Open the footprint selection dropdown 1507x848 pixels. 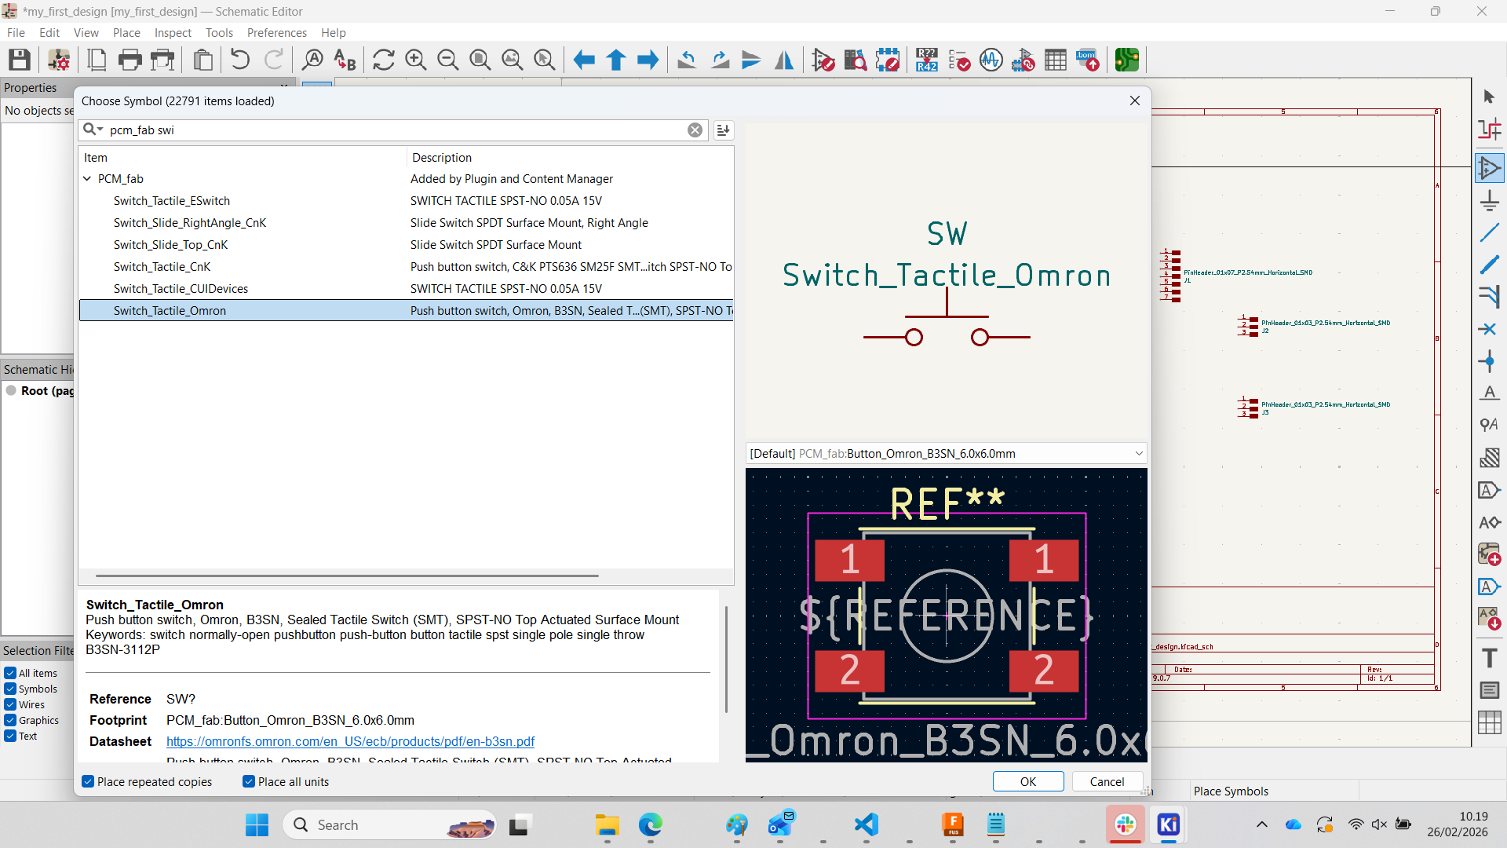pyautogui.click(x=1138, y=454)
